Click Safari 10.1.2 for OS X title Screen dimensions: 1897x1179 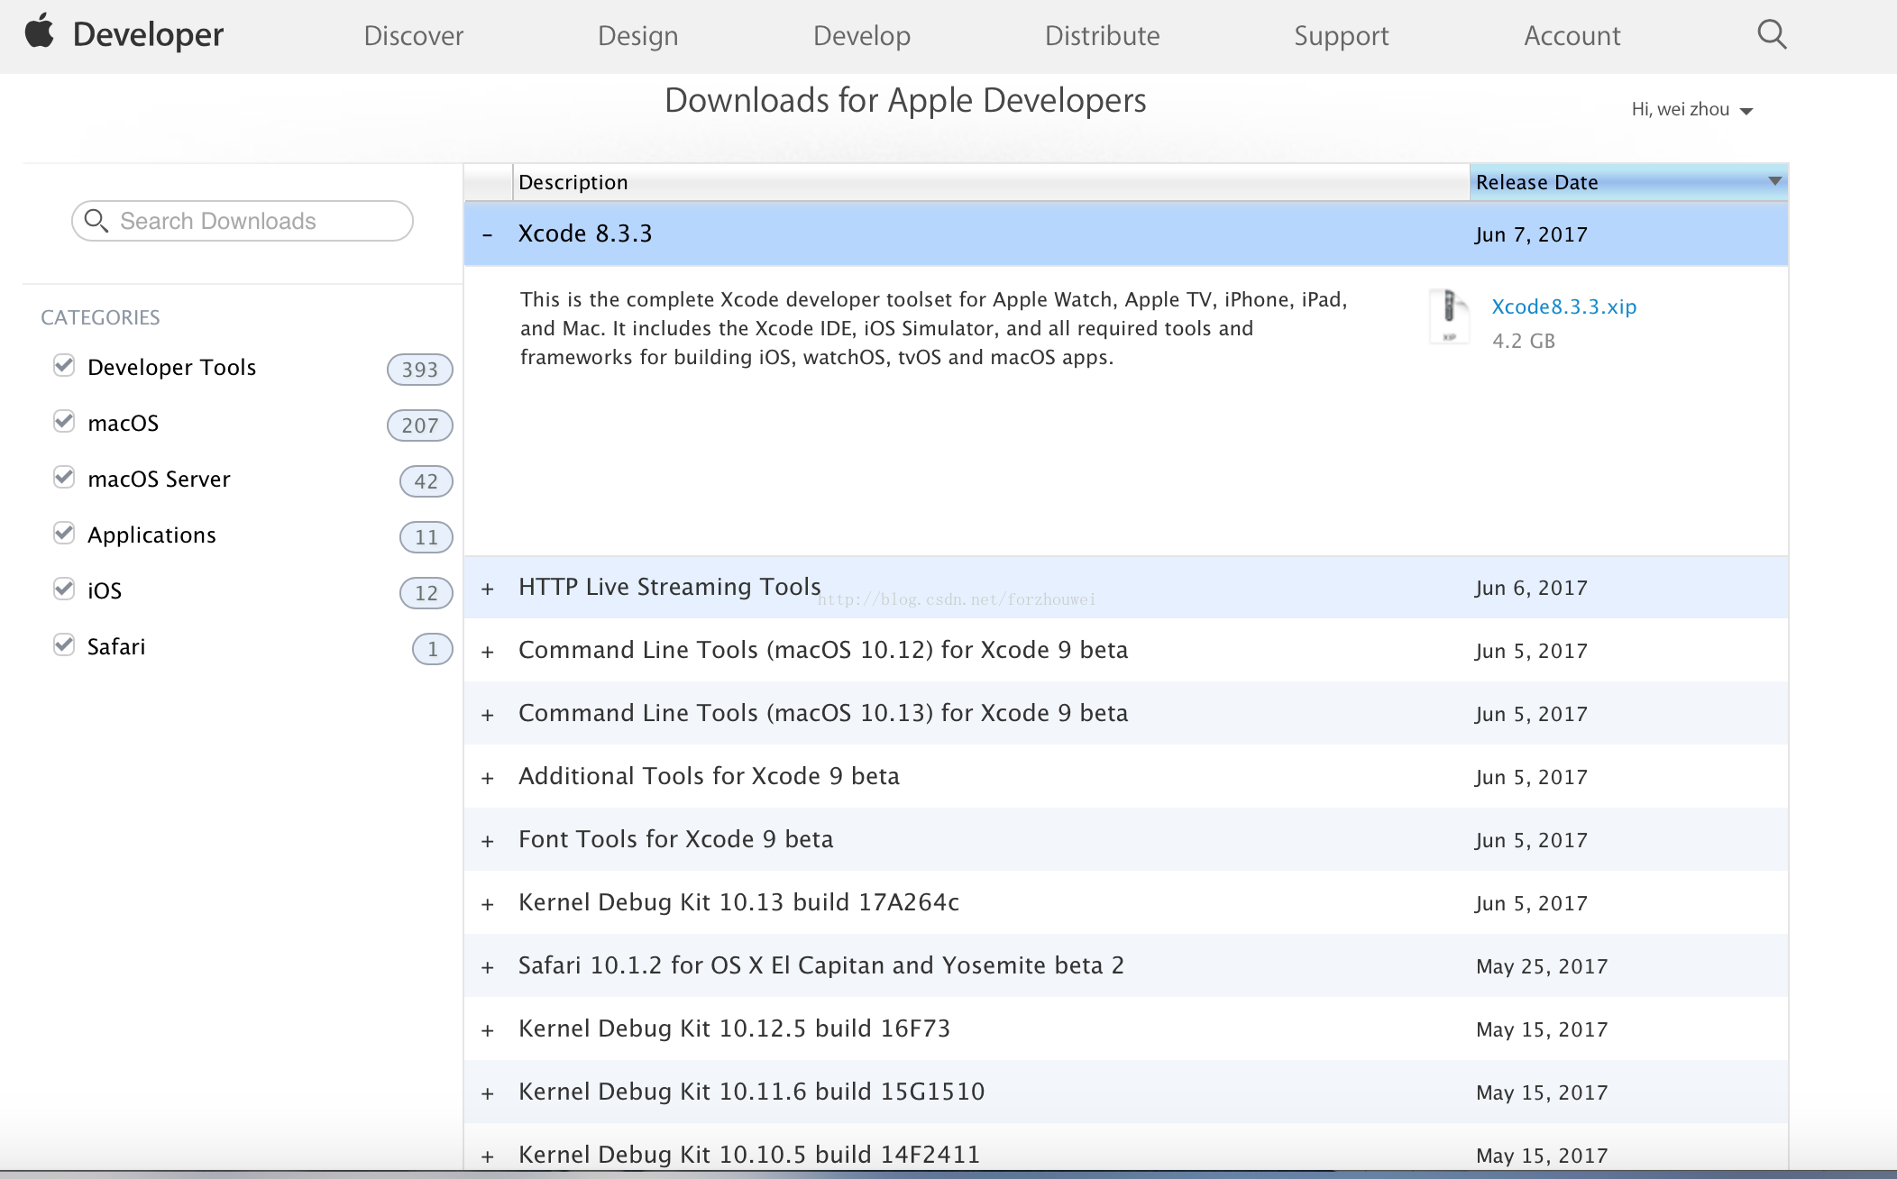821,965
